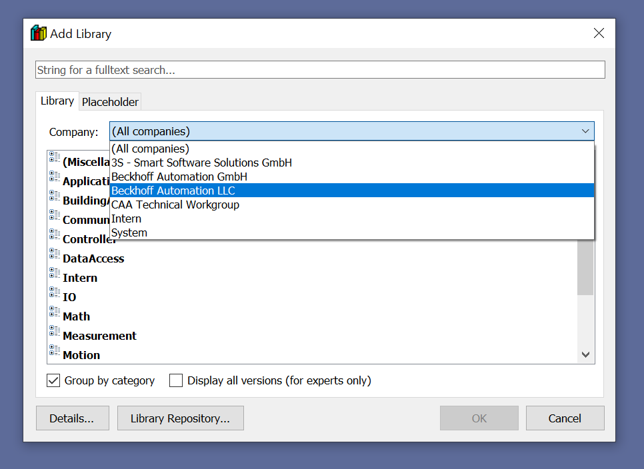
Task: Expand the Measurement category tree icon
Action: pos(55,330)
